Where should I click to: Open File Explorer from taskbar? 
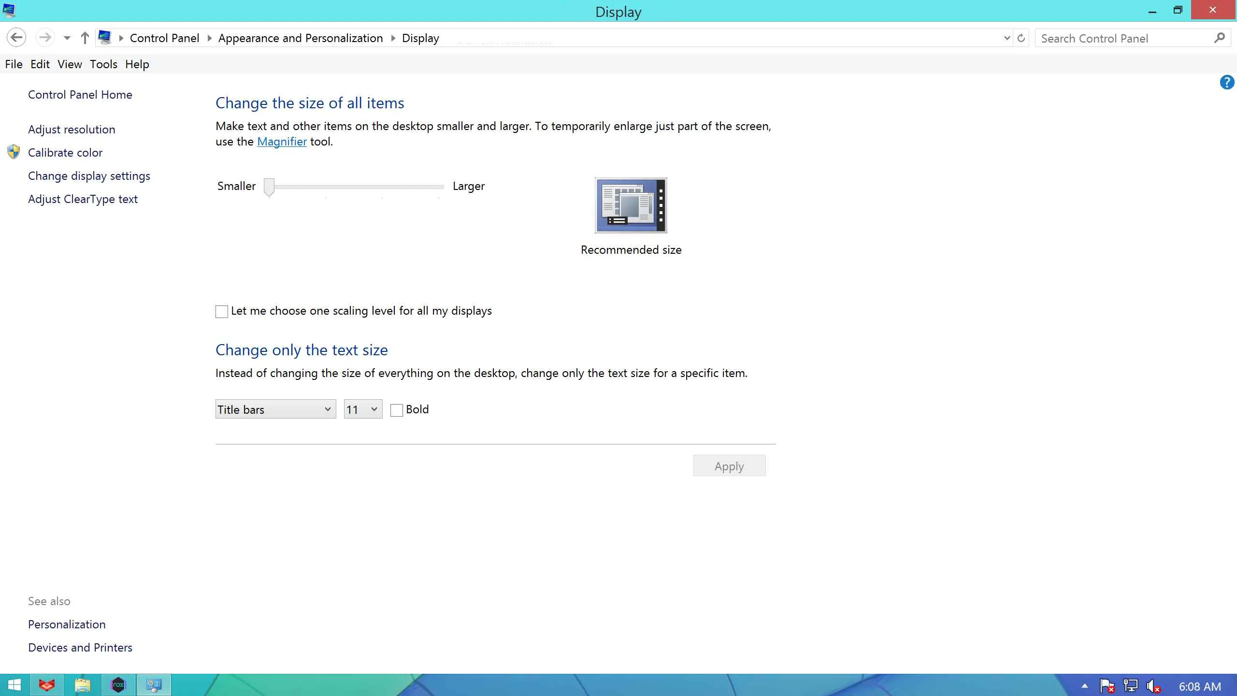coord(83,685)
